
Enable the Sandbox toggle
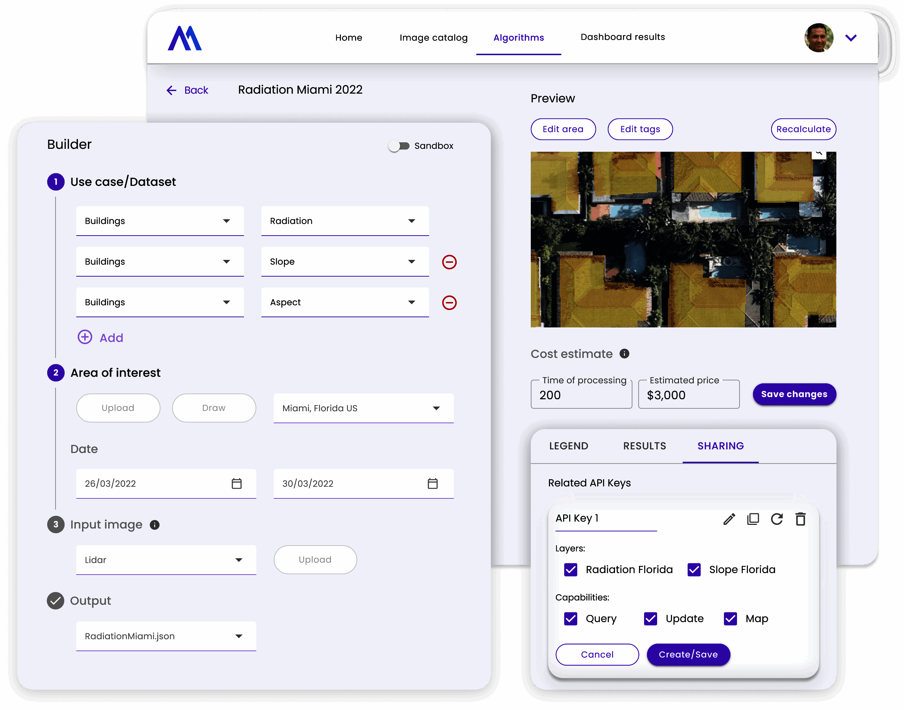(399, 146)
